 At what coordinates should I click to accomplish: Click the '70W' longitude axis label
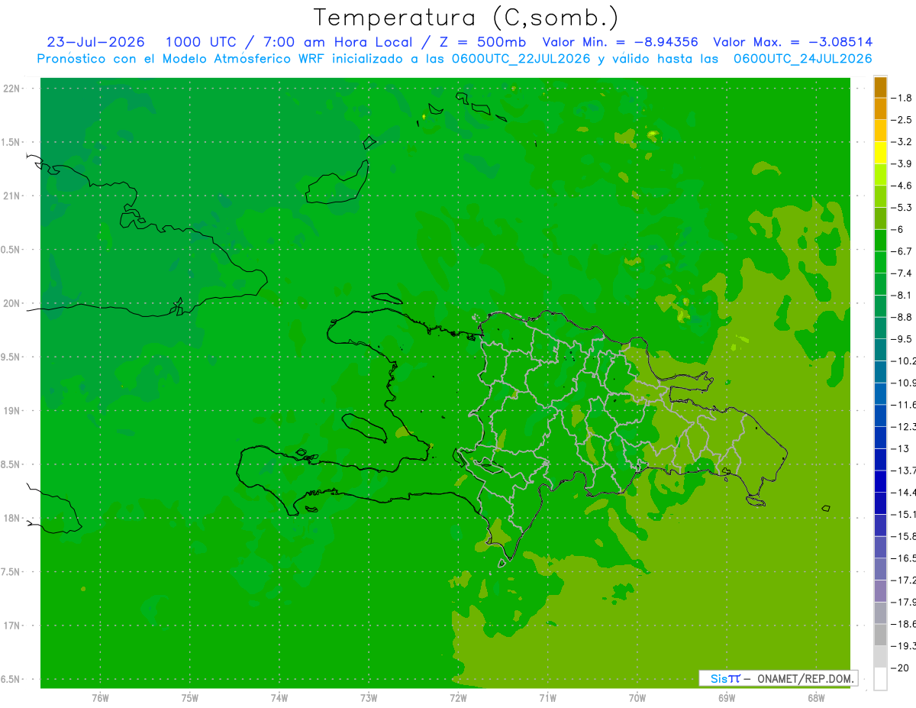click(637, 697)
